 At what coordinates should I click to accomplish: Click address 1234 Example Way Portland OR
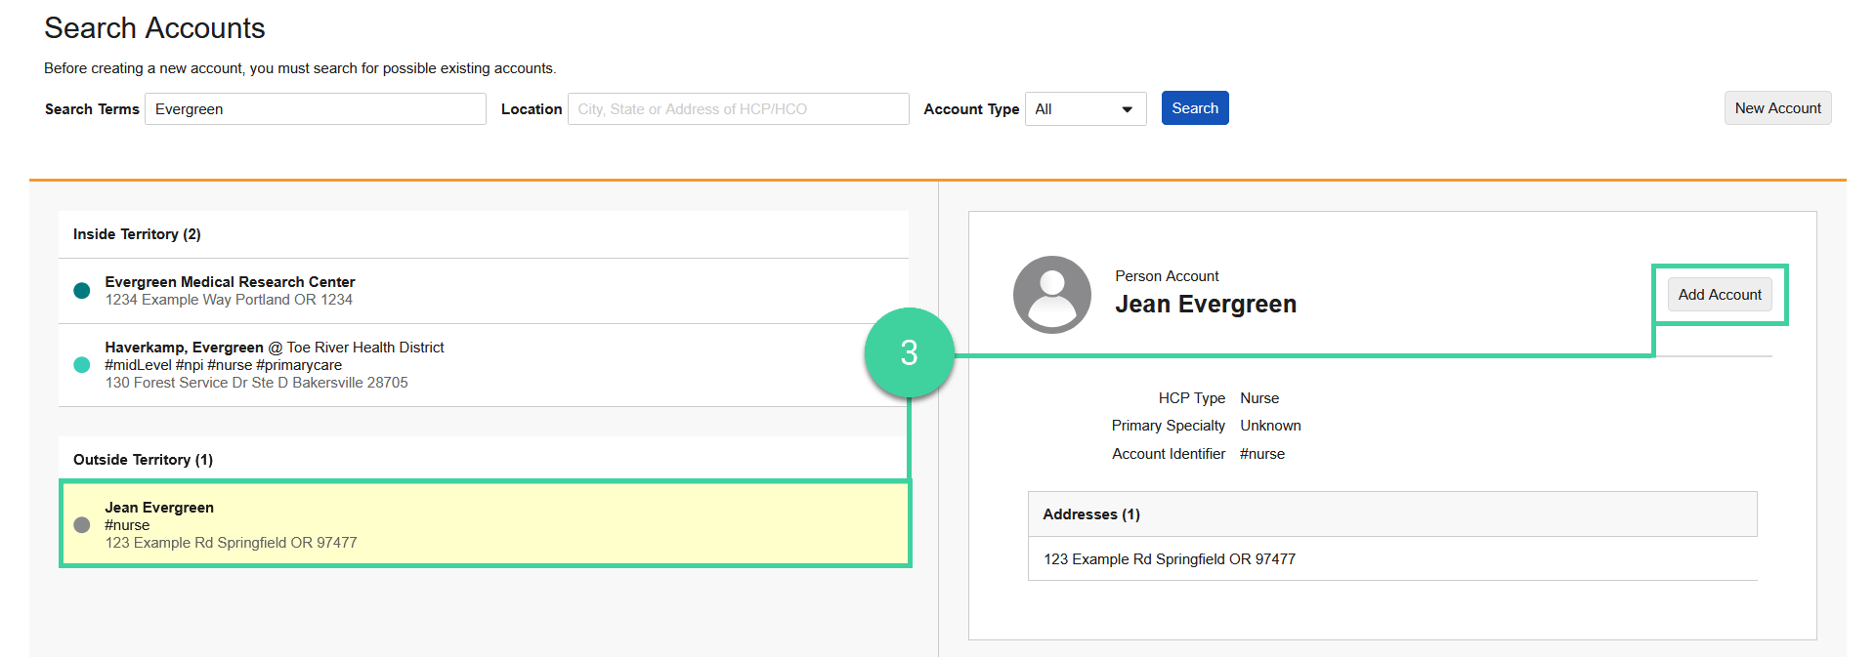(229, 300)
